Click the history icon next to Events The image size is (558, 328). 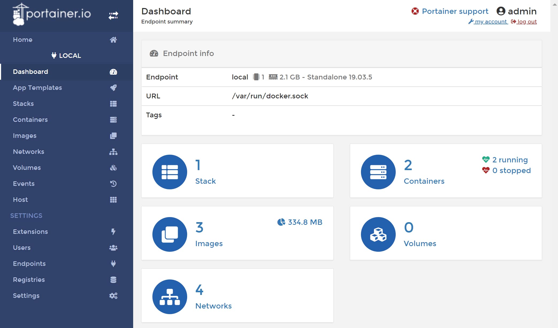113,184
